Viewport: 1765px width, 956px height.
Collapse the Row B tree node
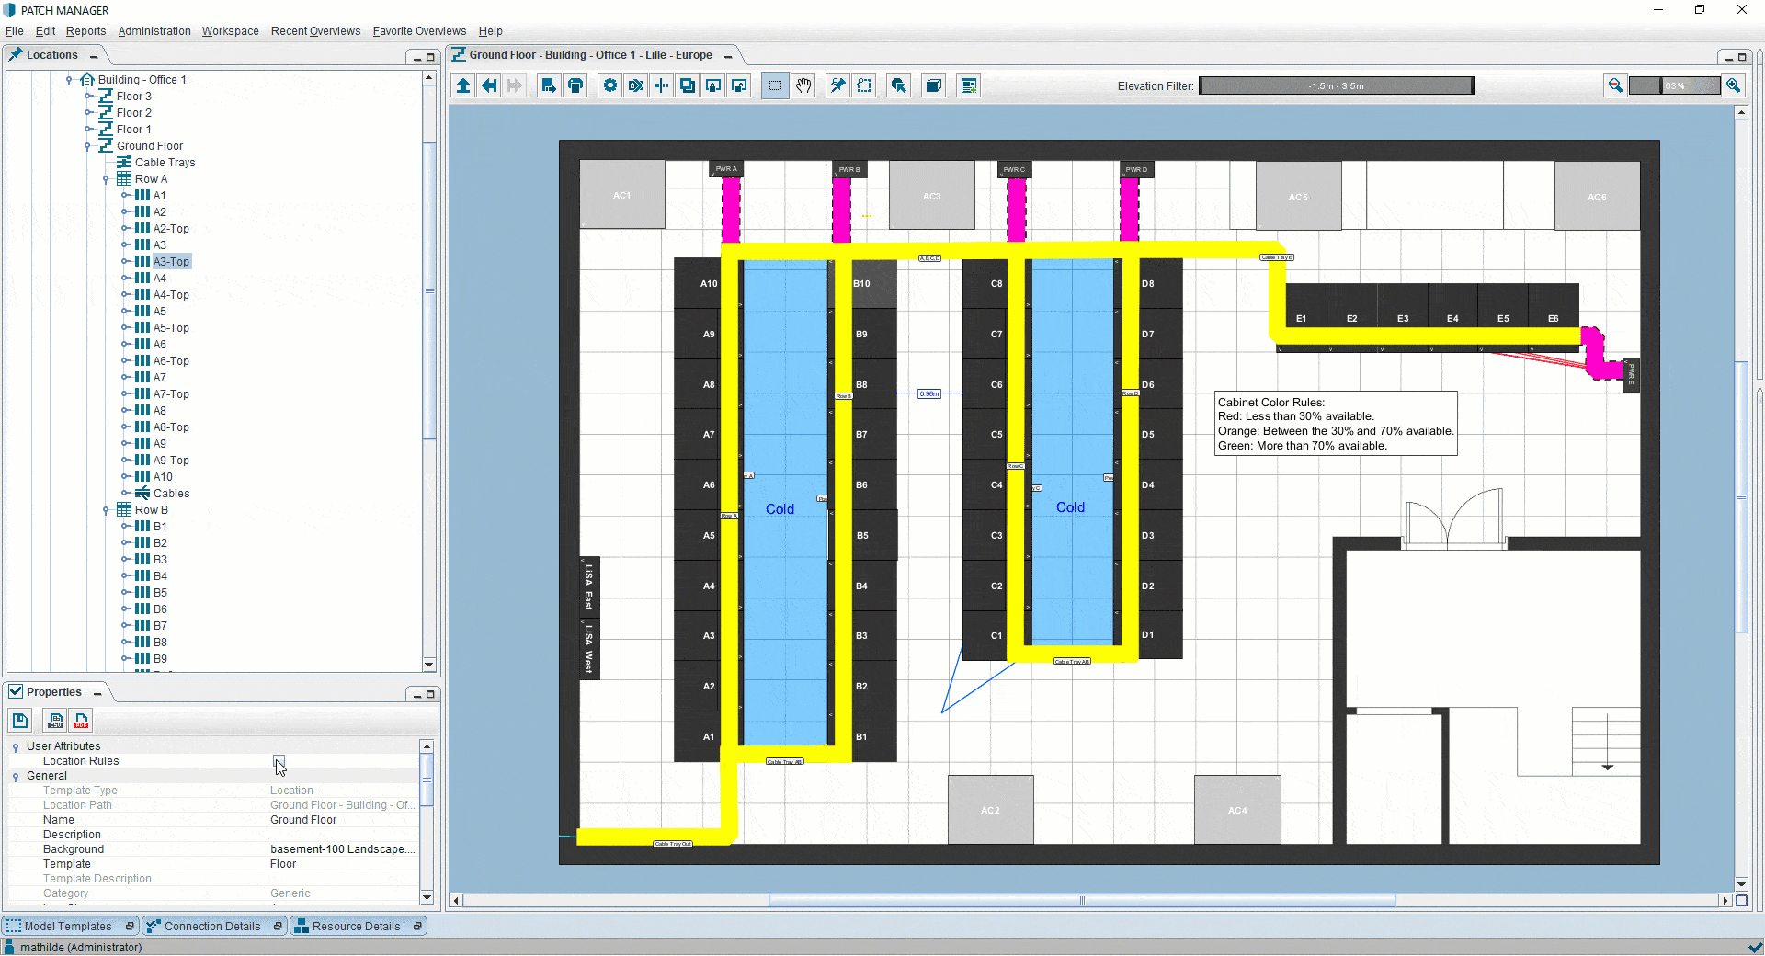coord(106,510)
